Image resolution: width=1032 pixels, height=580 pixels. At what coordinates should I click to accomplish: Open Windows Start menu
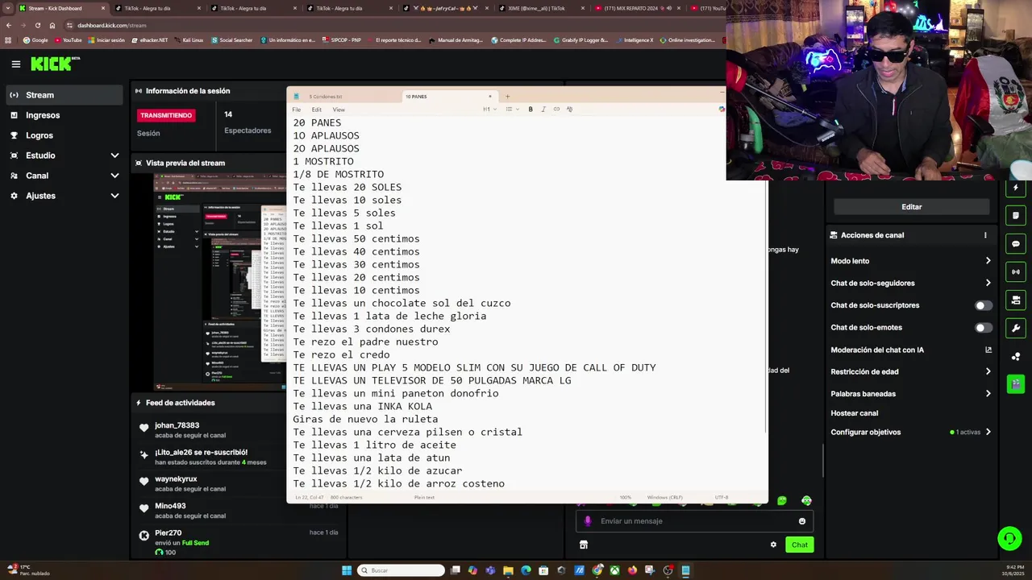point(347,570)
